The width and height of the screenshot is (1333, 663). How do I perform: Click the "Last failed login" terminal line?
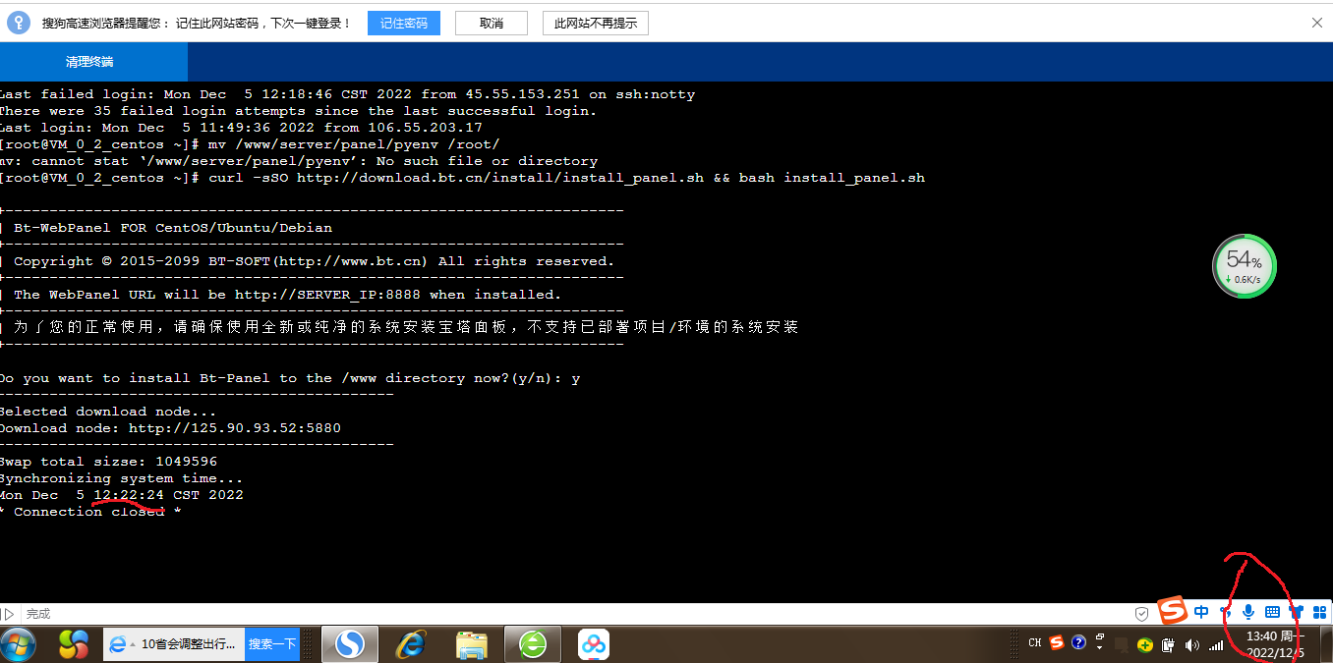(x=347, y=94)
